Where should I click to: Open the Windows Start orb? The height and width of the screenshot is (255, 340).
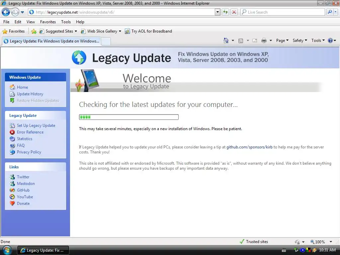point(7,250)
